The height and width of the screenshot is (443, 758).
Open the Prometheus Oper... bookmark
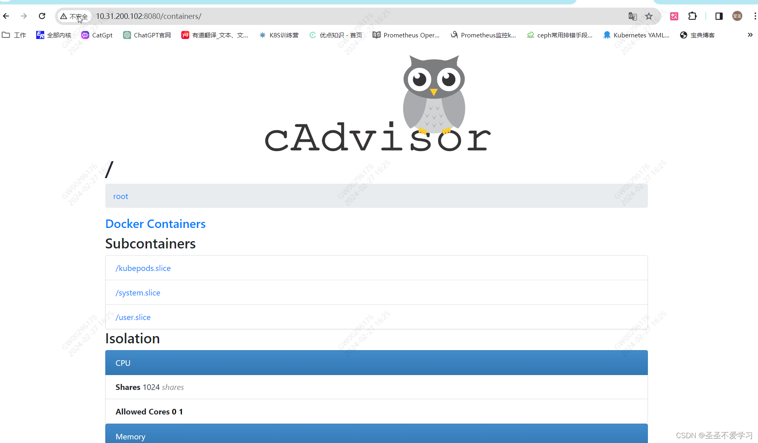406,35
